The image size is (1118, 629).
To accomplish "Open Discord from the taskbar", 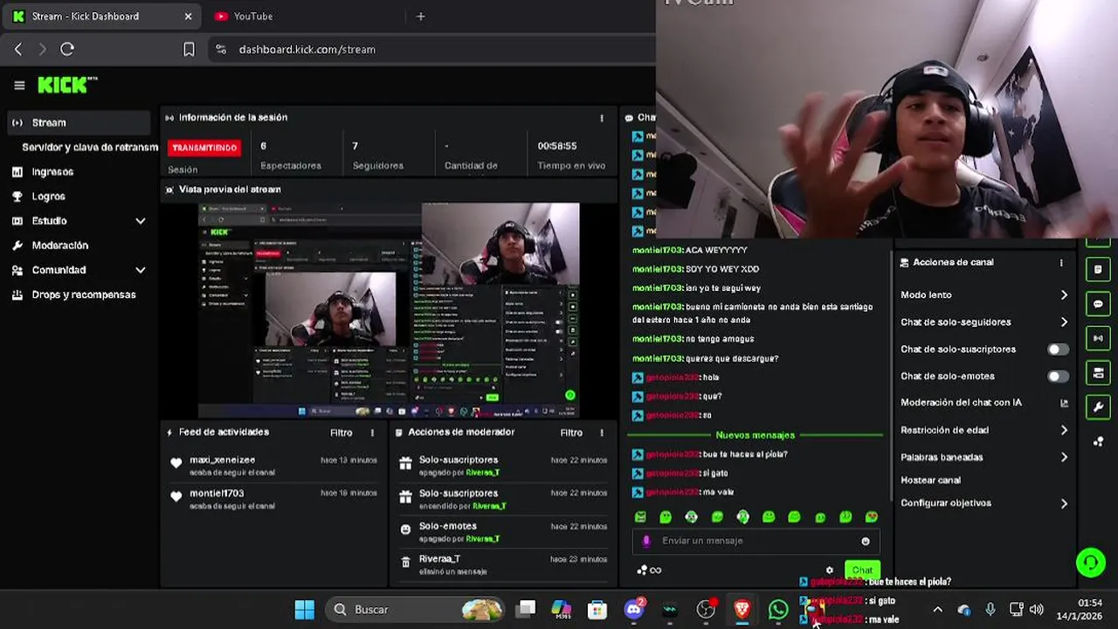I will click(x=634, y=610).
